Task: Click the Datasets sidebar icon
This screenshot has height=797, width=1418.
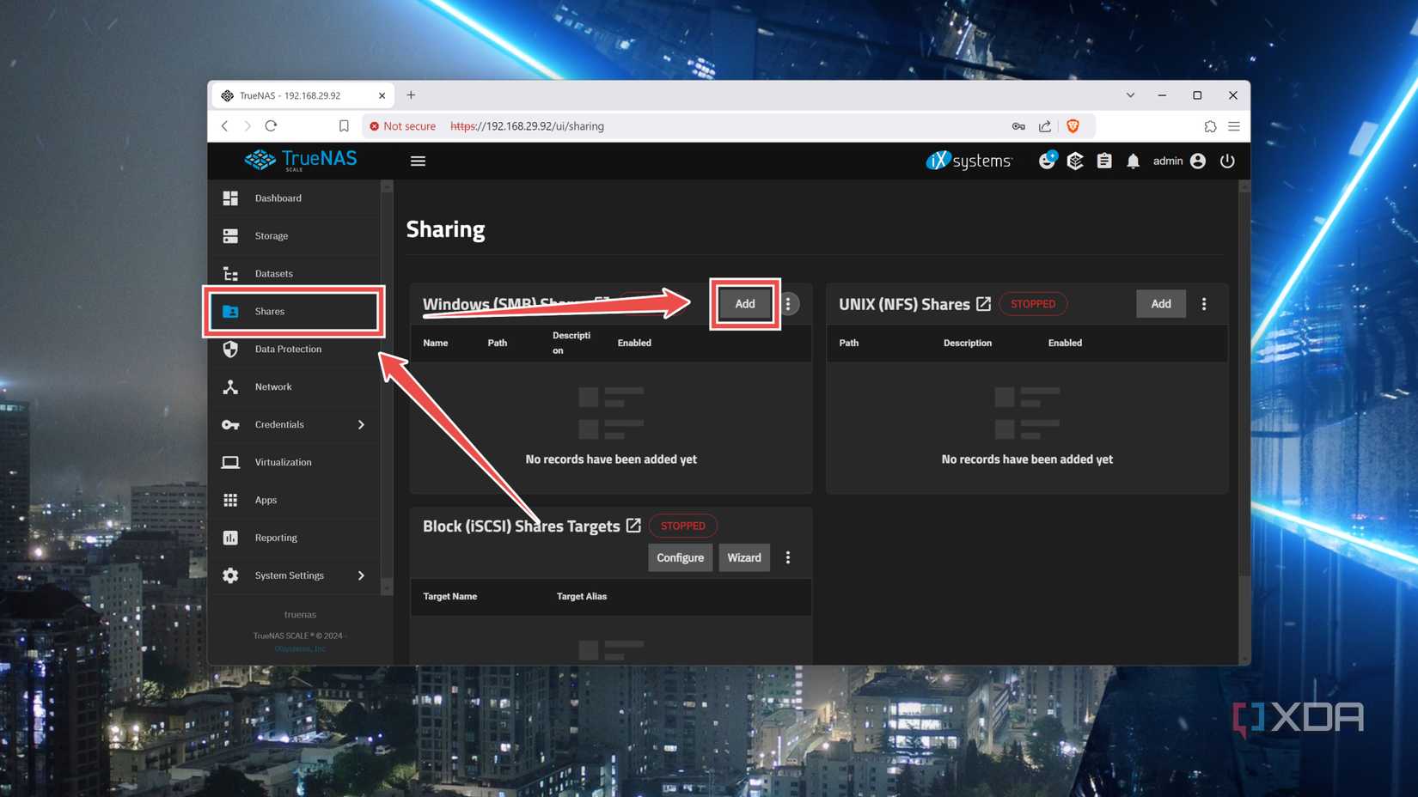Action: click(x=230, y=273)
